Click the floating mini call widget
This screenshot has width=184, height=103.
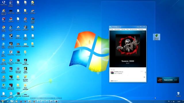[168, 80]
